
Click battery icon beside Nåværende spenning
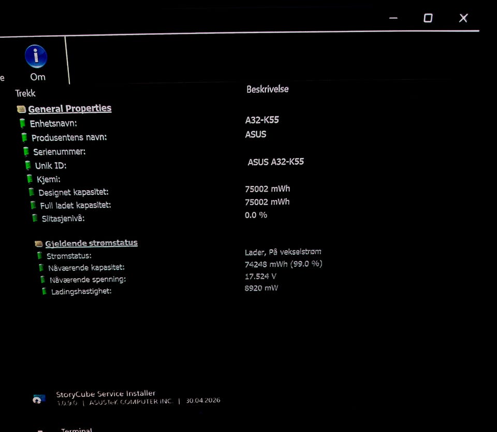pos(43,279)
